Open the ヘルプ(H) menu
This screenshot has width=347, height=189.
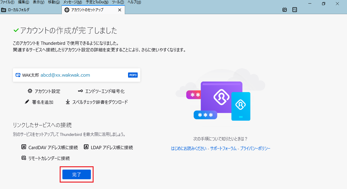[x=134, y=2]
